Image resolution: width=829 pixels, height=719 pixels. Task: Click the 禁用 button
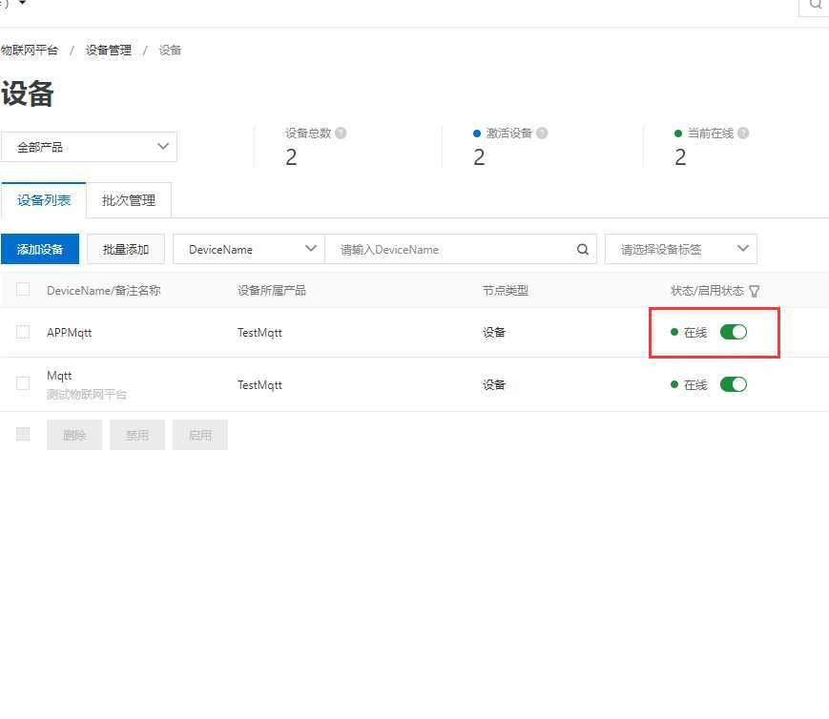(x=137, y=435)
